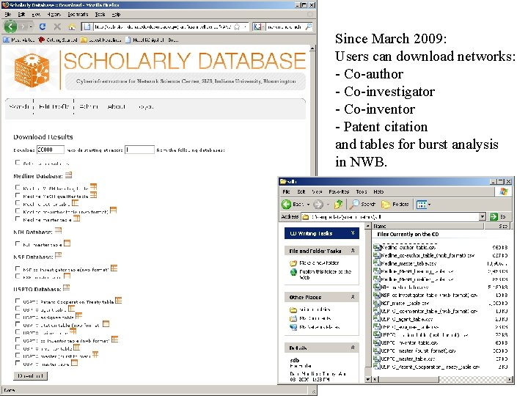
Task: Check USPTO co-inventor table (nwb format) box
Action: pos(18,340)
